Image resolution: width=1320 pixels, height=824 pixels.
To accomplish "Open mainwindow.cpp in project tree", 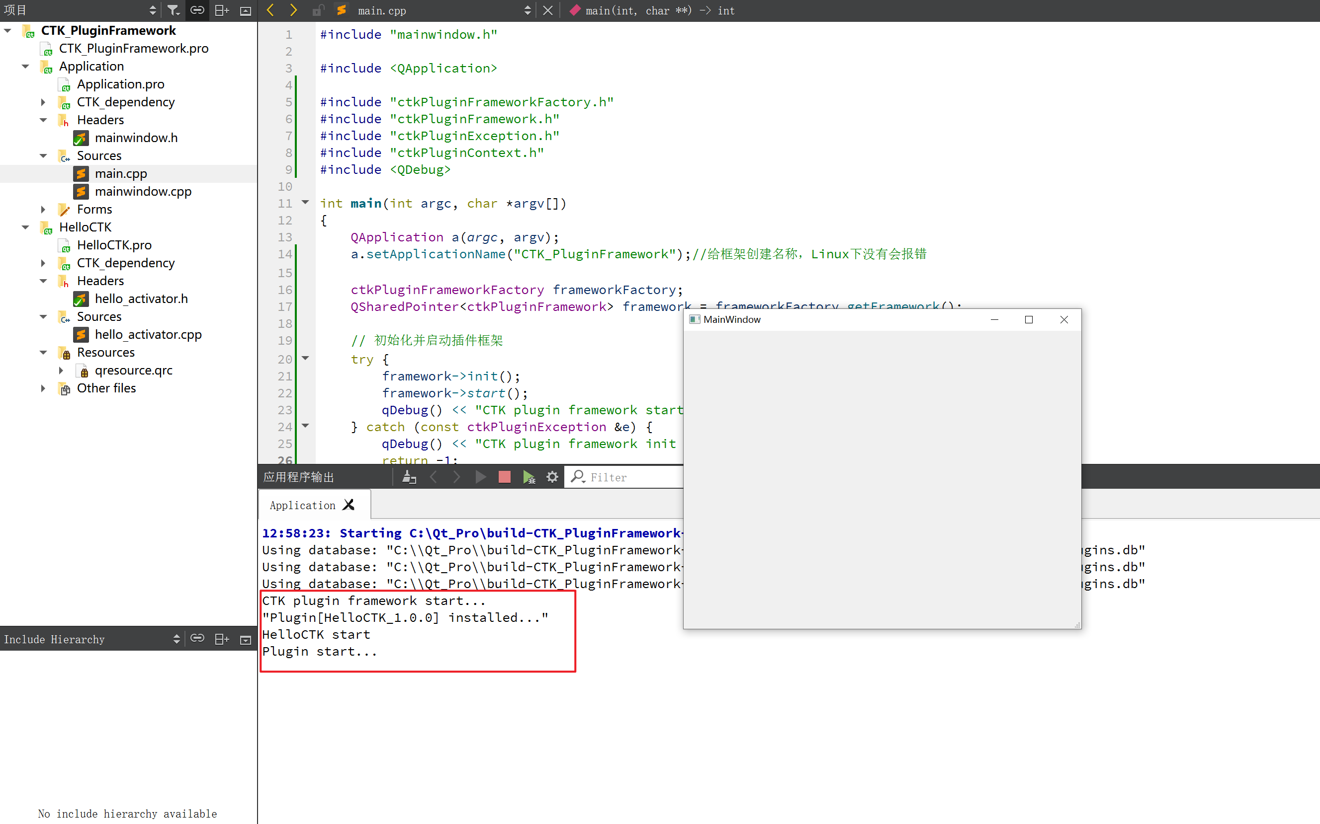I will (142, 191).
